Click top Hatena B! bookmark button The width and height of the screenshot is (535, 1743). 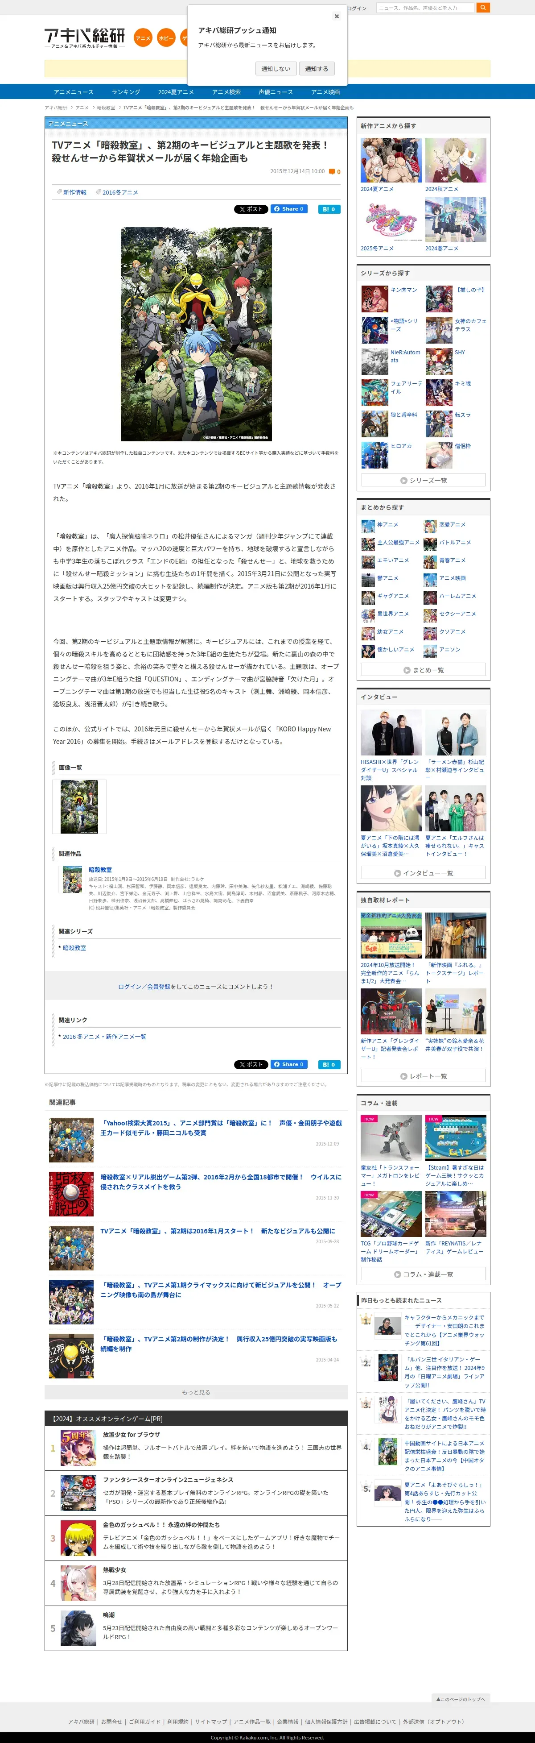[x=329, y=209]
